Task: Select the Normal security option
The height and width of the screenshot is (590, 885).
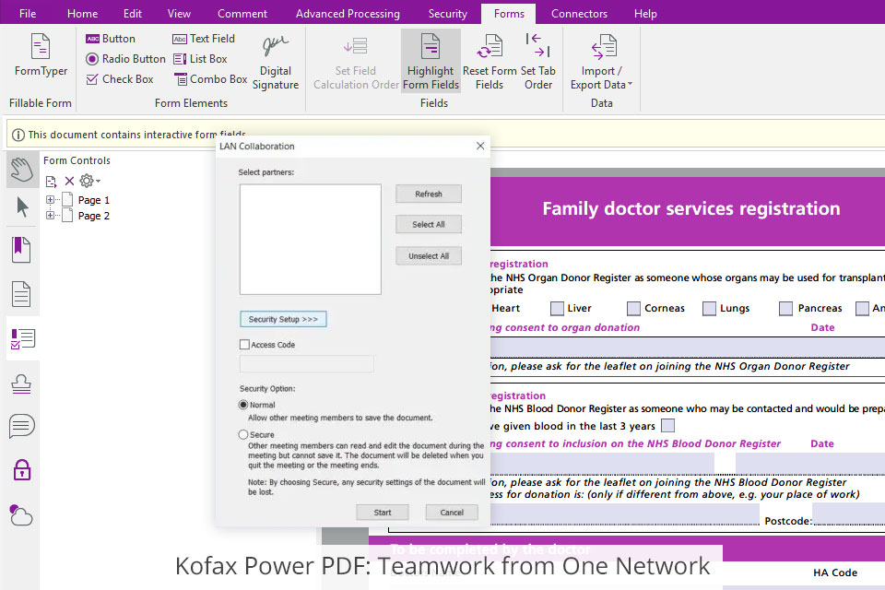Action: tap(243, 405)
